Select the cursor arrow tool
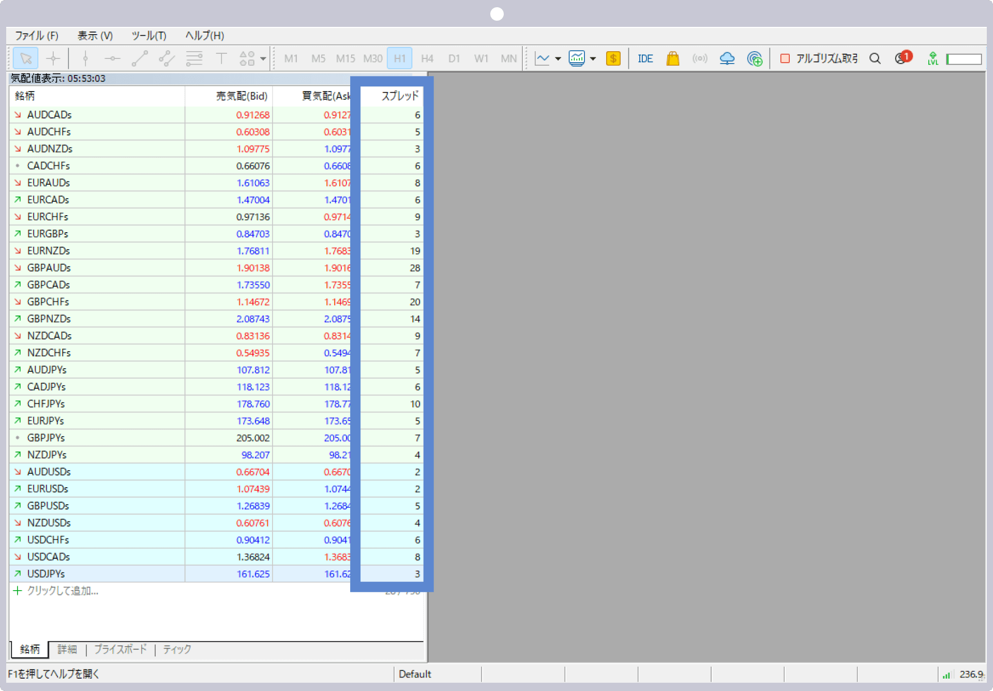The image size is (993, 691). pos(26,58)
